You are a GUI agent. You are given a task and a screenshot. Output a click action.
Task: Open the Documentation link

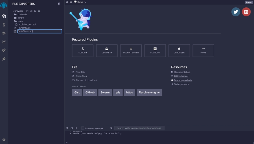pyautogui.click(x=182, y=72)
